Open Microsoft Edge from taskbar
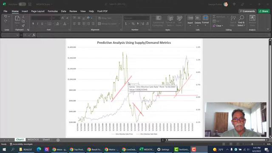This screenshot has height=153, width=272. pyautogui.click(x=39, y=149)
